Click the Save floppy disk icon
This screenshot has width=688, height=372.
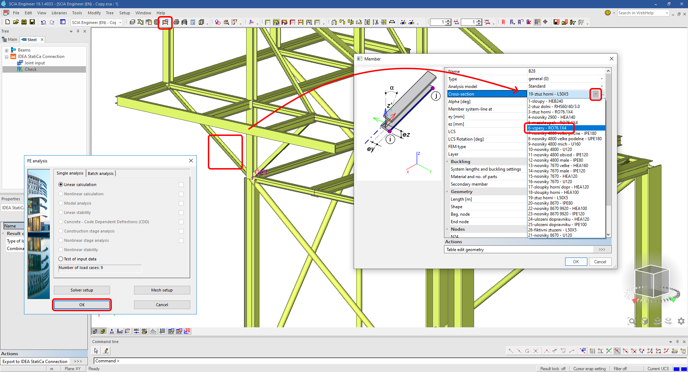coord(32,22)
